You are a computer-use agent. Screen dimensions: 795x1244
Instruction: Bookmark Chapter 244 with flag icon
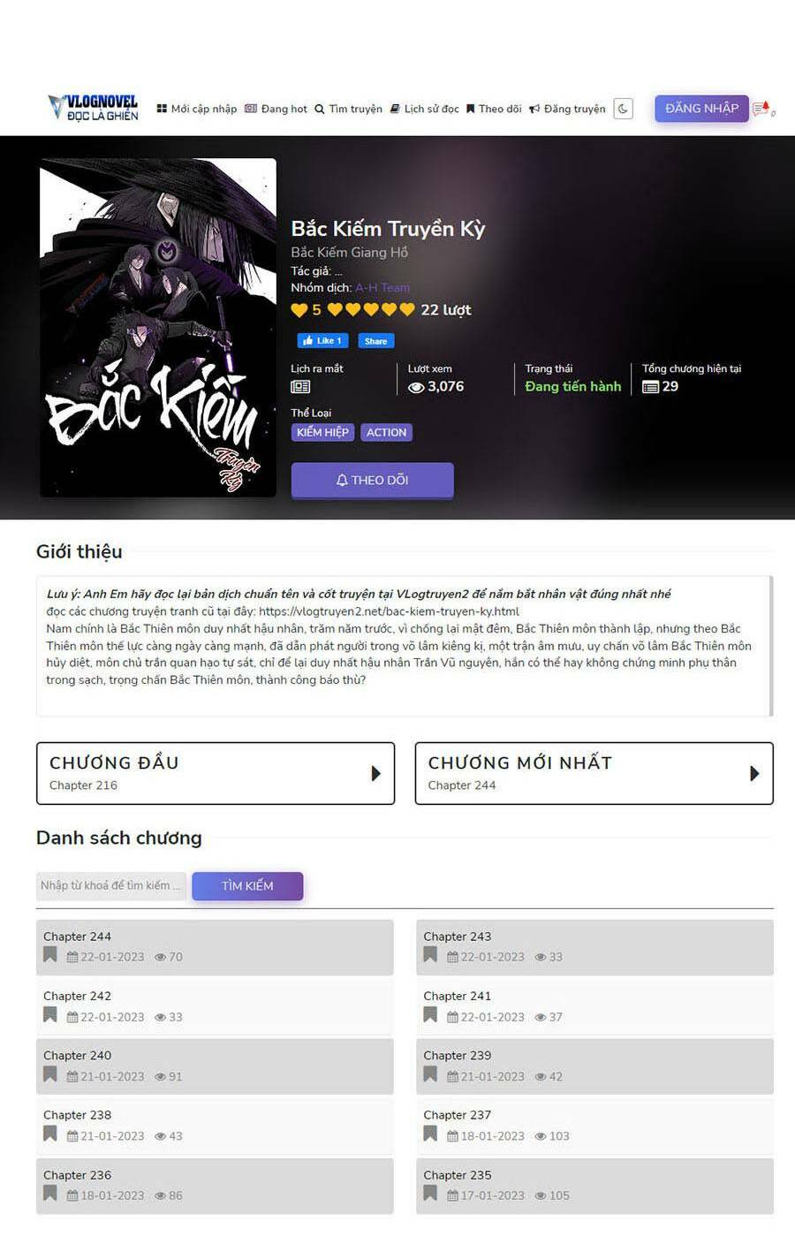tap(50, 955)
